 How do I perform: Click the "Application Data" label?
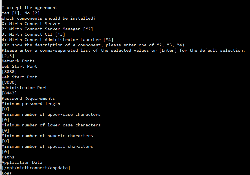pyautogui.click(x=22, y=162)
